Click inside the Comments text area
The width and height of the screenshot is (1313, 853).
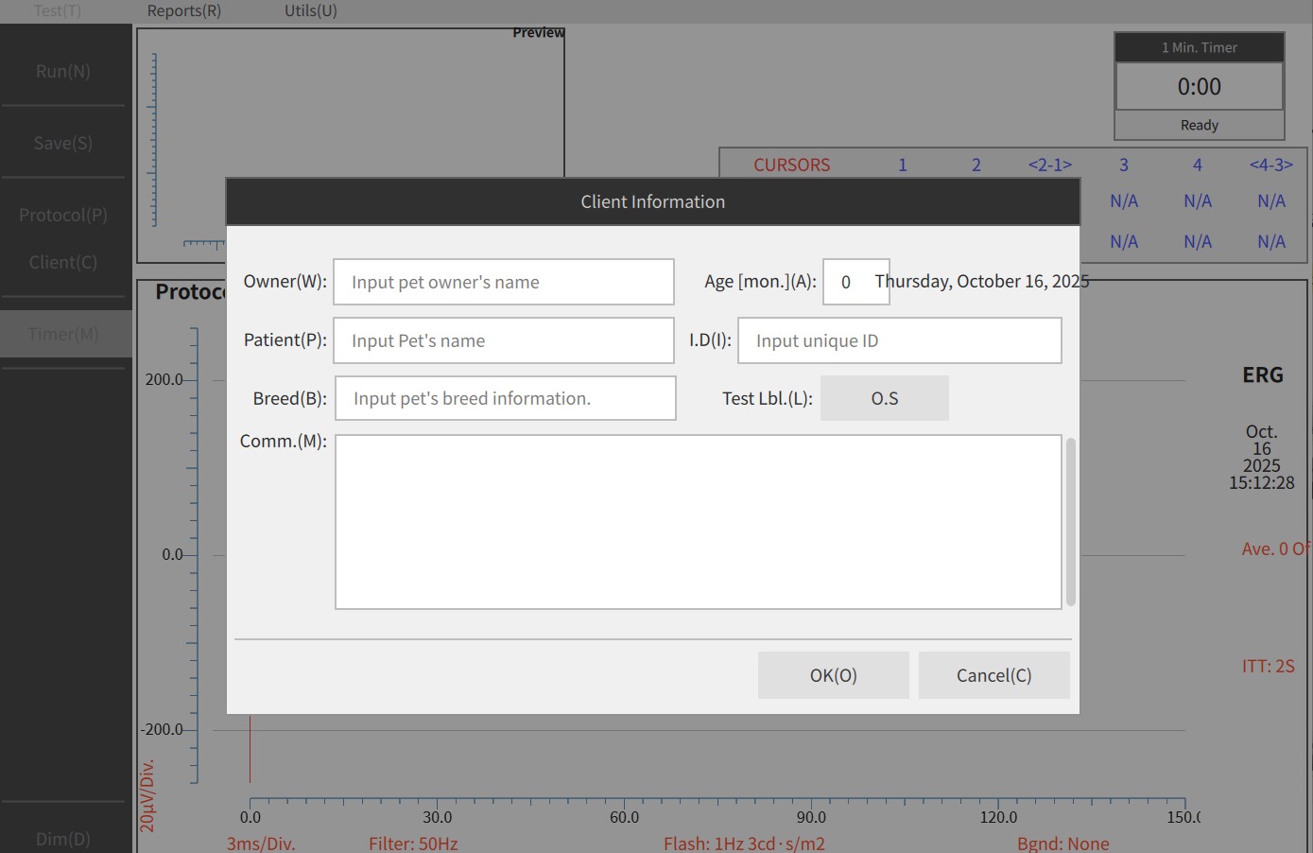[x=698, y=522]
